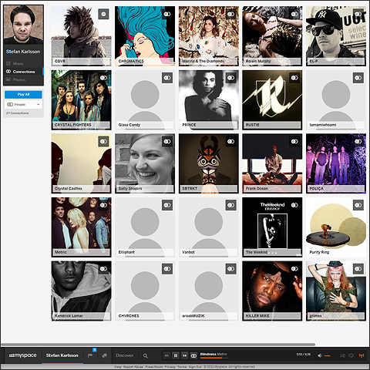Click the connection icon on the Elliphant tile
The width and height of the screenshot is (370, 370).
pos(167,205)
